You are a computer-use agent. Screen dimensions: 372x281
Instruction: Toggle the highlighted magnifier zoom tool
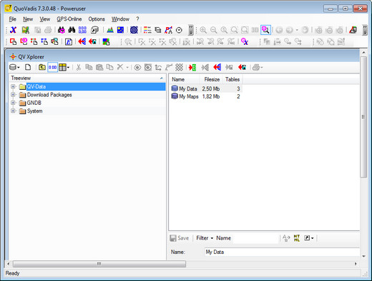[265, 30]
